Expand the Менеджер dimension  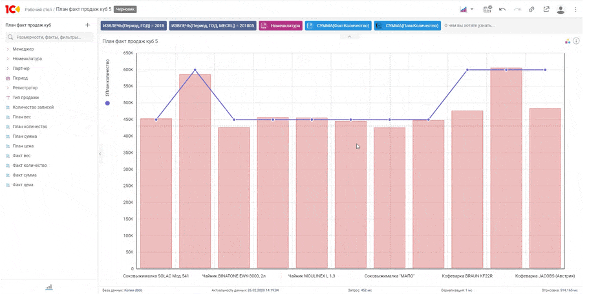(x=8, y=49)
